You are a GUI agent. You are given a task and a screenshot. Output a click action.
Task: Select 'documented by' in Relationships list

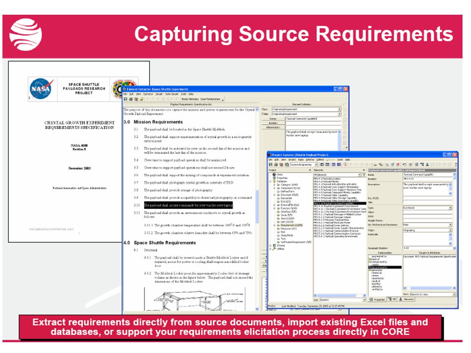point(385,268)
